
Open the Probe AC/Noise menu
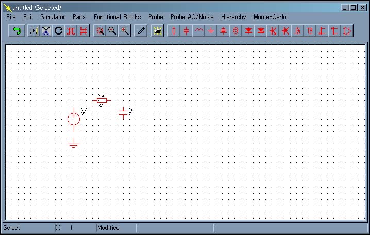click(x=192, y=17)
